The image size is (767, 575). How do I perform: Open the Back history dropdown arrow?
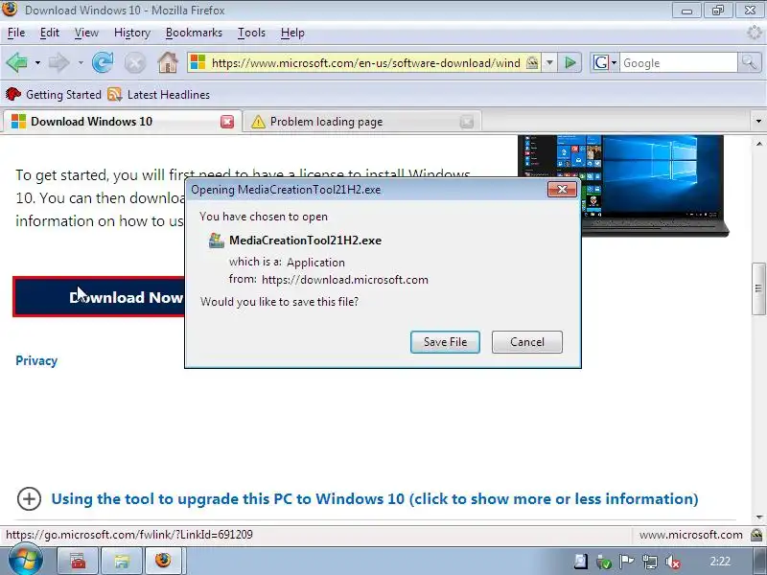[x=37, y=63]
